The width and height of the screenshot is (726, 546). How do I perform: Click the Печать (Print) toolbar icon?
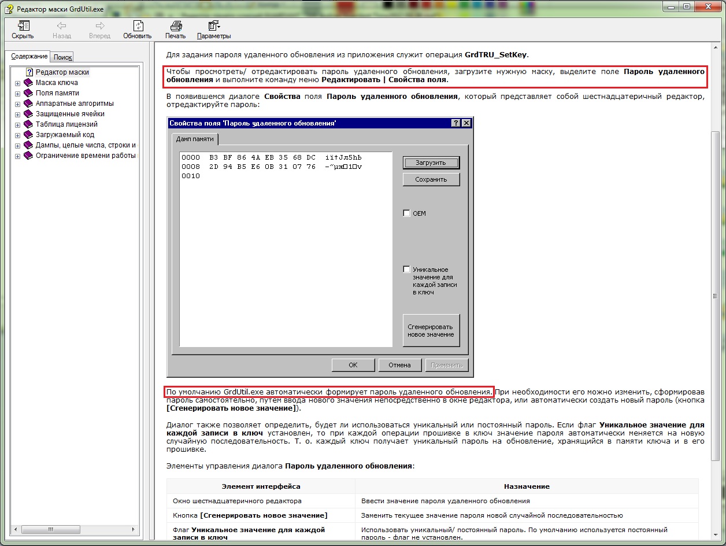[175, 26]
